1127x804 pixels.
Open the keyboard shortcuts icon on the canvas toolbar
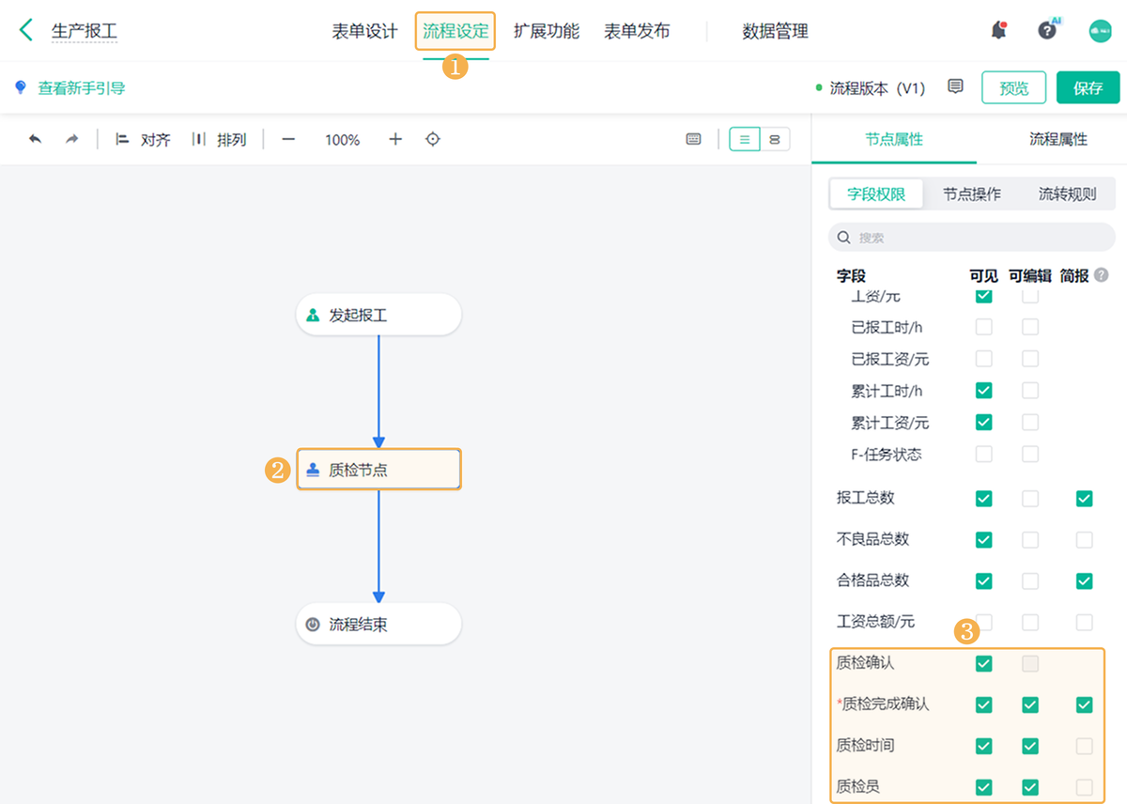pyautogui.click(x=693, y=138)
